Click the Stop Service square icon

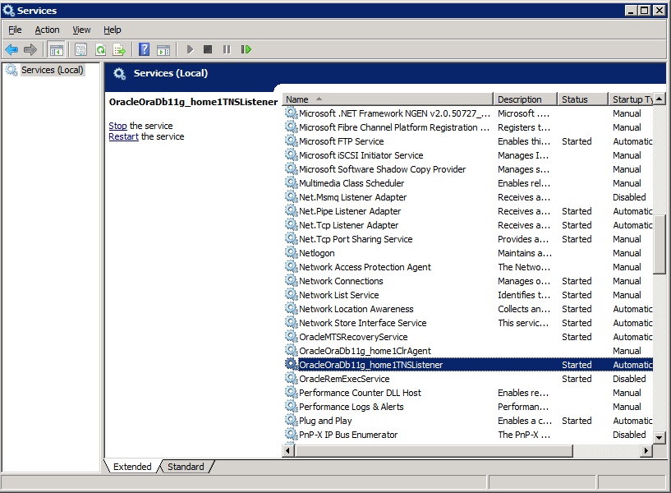[x=208, y=49]
